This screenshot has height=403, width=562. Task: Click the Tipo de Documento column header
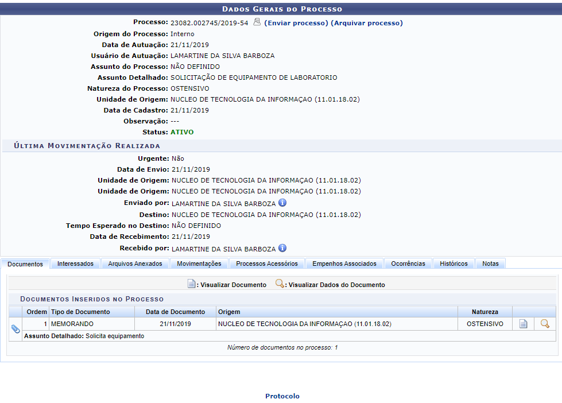coord(80,312)
